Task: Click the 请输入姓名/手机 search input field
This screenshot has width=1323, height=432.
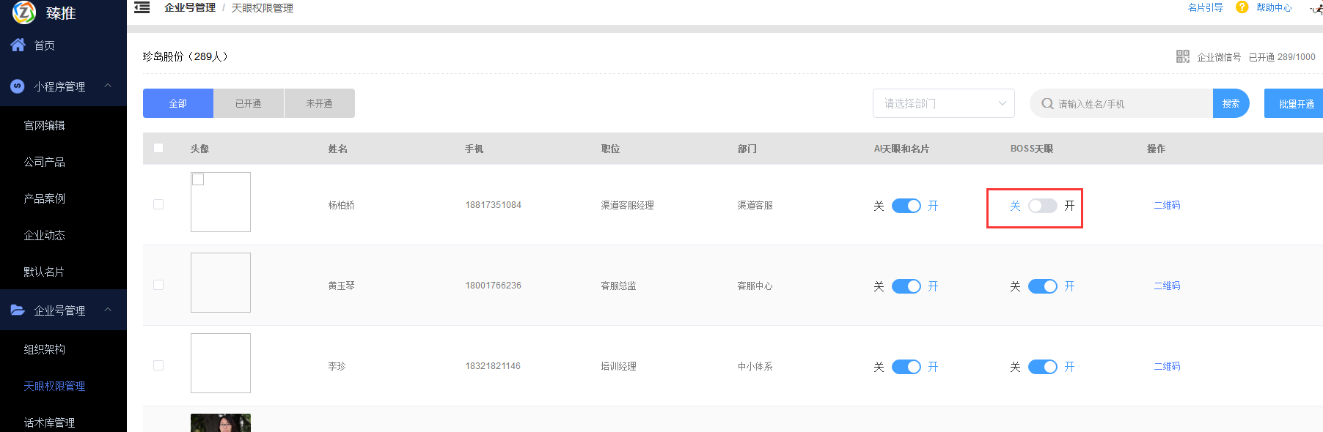Action: click(1129, 104)
